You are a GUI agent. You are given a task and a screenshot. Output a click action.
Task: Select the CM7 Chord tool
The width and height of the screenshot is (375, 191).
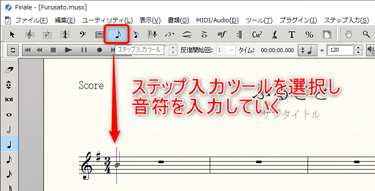(x=257, y=35)
